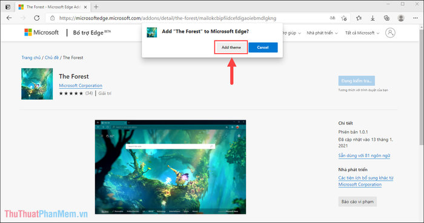Click the Báo cáo vi phạm button
The height and width of the screenshot is (223, 424).
coord(357,202)
